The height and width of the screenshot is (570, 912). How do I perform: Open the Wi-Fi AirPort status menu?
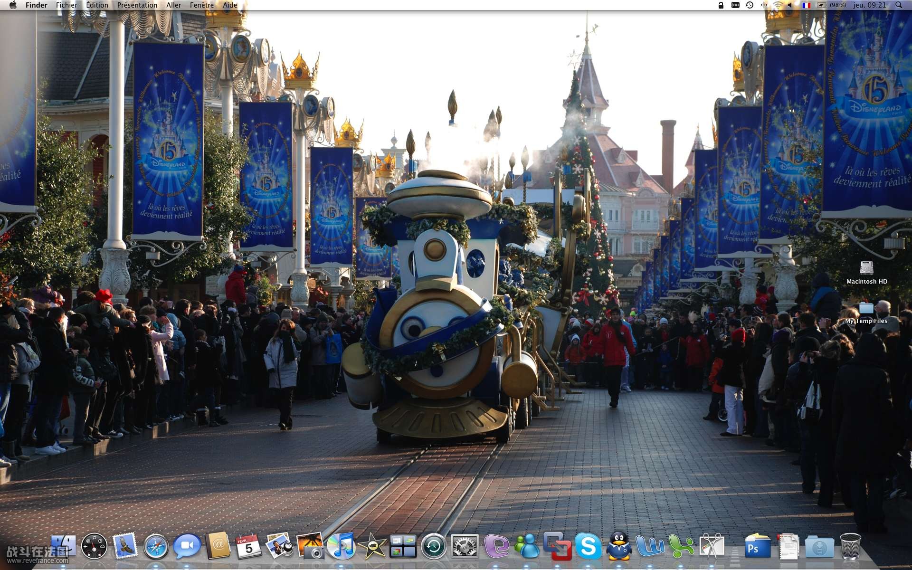point(777,5)
